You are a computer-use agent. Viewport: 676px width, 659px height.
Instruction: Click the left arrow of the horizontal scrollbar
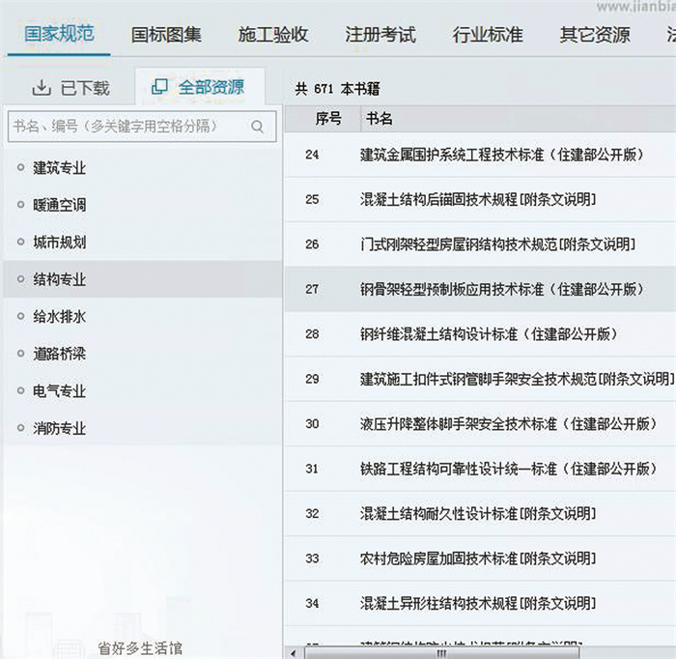coord(292,651)
